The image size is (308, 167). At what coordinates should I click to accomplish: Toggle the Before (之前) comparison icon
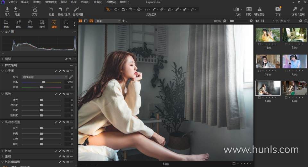(236, 9)
